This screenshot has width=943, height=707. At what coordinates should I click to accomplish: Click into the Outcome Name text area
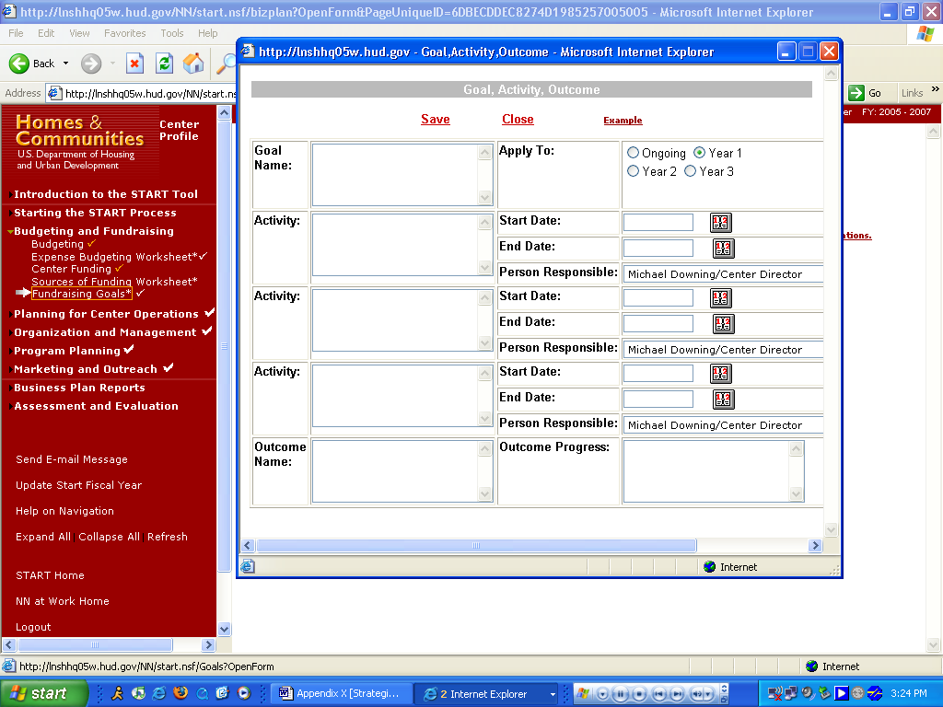point(396,471)
